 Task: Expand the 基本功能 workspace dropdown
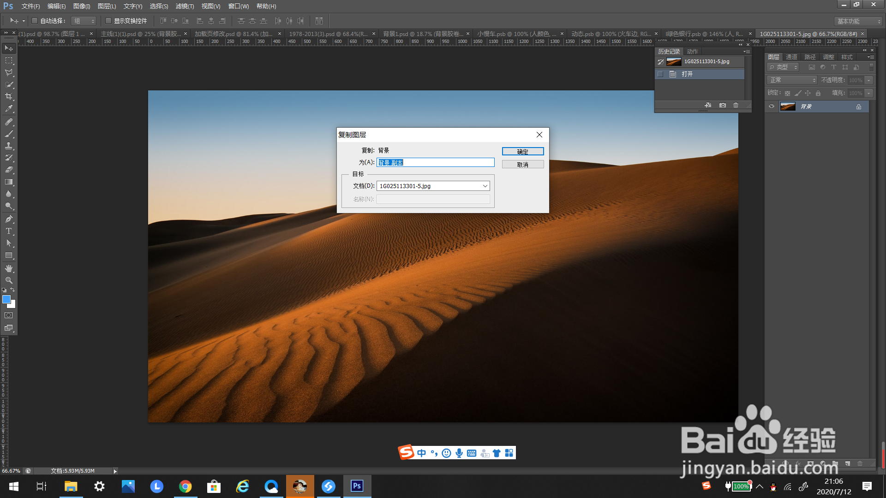point(858,21)
